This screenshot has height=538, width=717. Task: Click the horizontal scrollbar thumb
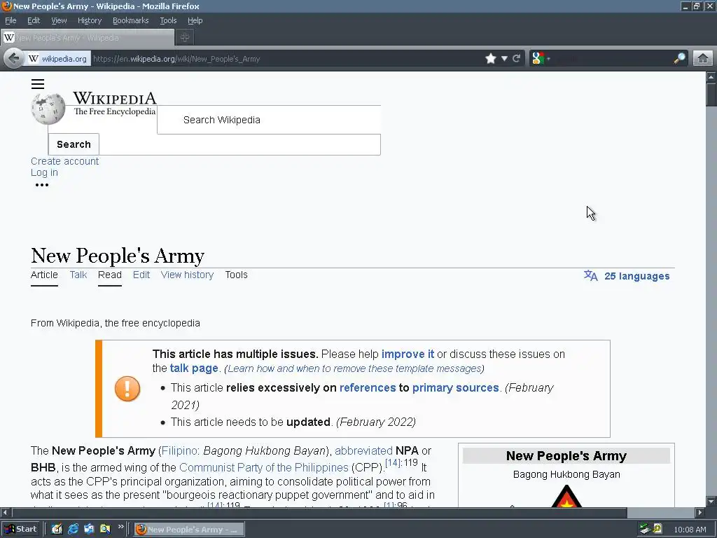pyautogui.click(x=319, y=512)
